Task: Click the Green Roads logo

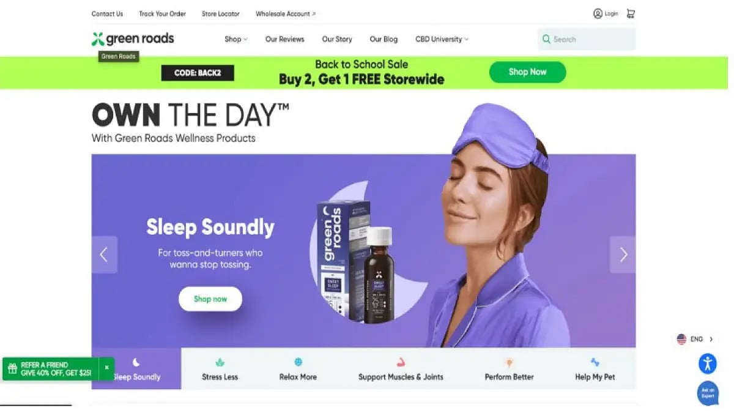Action: (133, 39)
